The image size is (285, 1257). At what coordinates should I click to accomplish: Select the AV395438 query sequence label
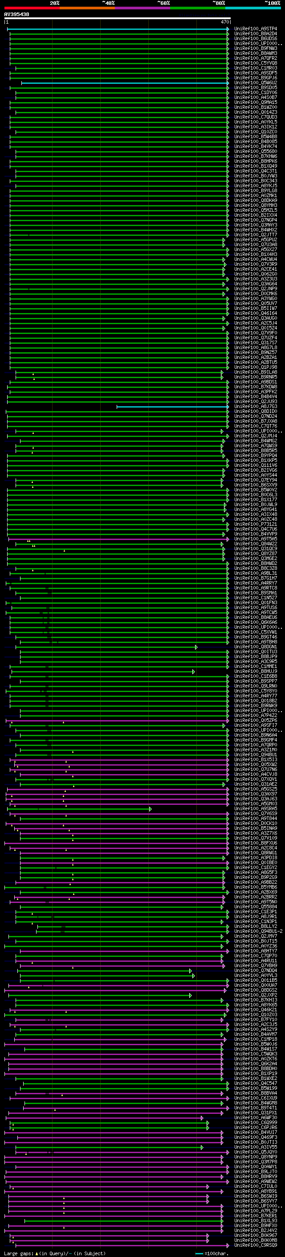tap(16, 15)
